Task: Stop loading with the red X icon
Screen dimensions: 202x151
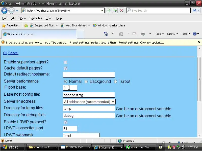Action: click(x=121, y=10)
